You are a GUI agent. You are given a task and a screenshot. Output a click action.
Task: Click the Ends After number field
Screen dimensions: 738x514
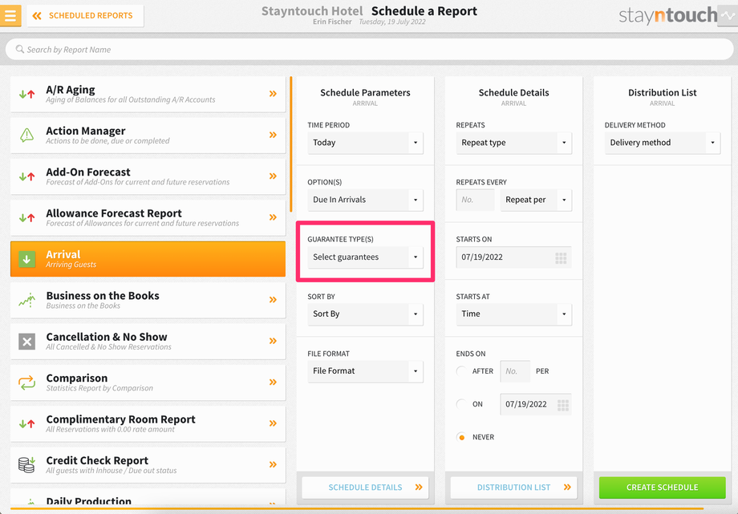tap(515, 371)
